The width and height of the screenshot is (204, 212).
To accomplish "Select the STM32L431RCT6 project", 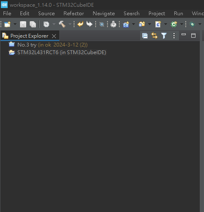I will 57,52.
